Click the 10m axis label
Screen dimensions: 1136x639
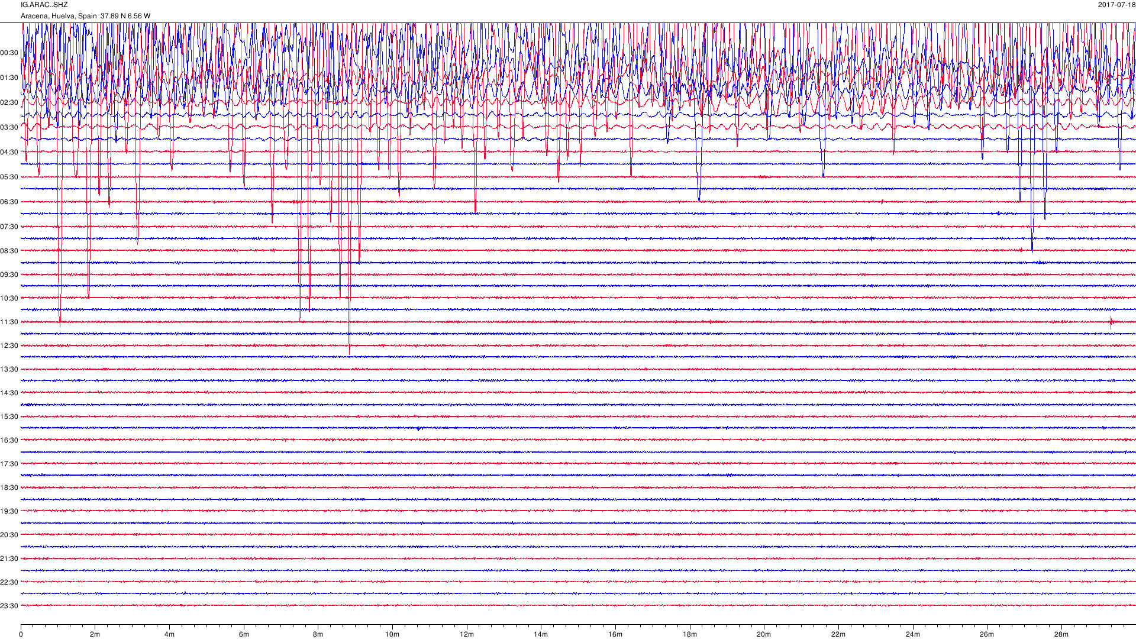click(x=392, y=634)
